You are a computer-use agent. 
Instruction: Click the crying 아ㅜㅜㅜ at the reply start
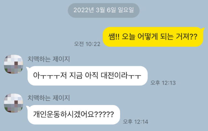tap(46, 75)
